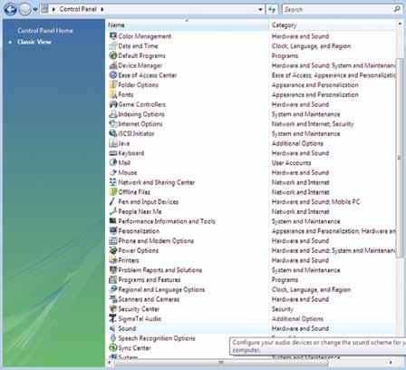406x370 pixels.
Task: Open the Printers icon
Action: 113,260
